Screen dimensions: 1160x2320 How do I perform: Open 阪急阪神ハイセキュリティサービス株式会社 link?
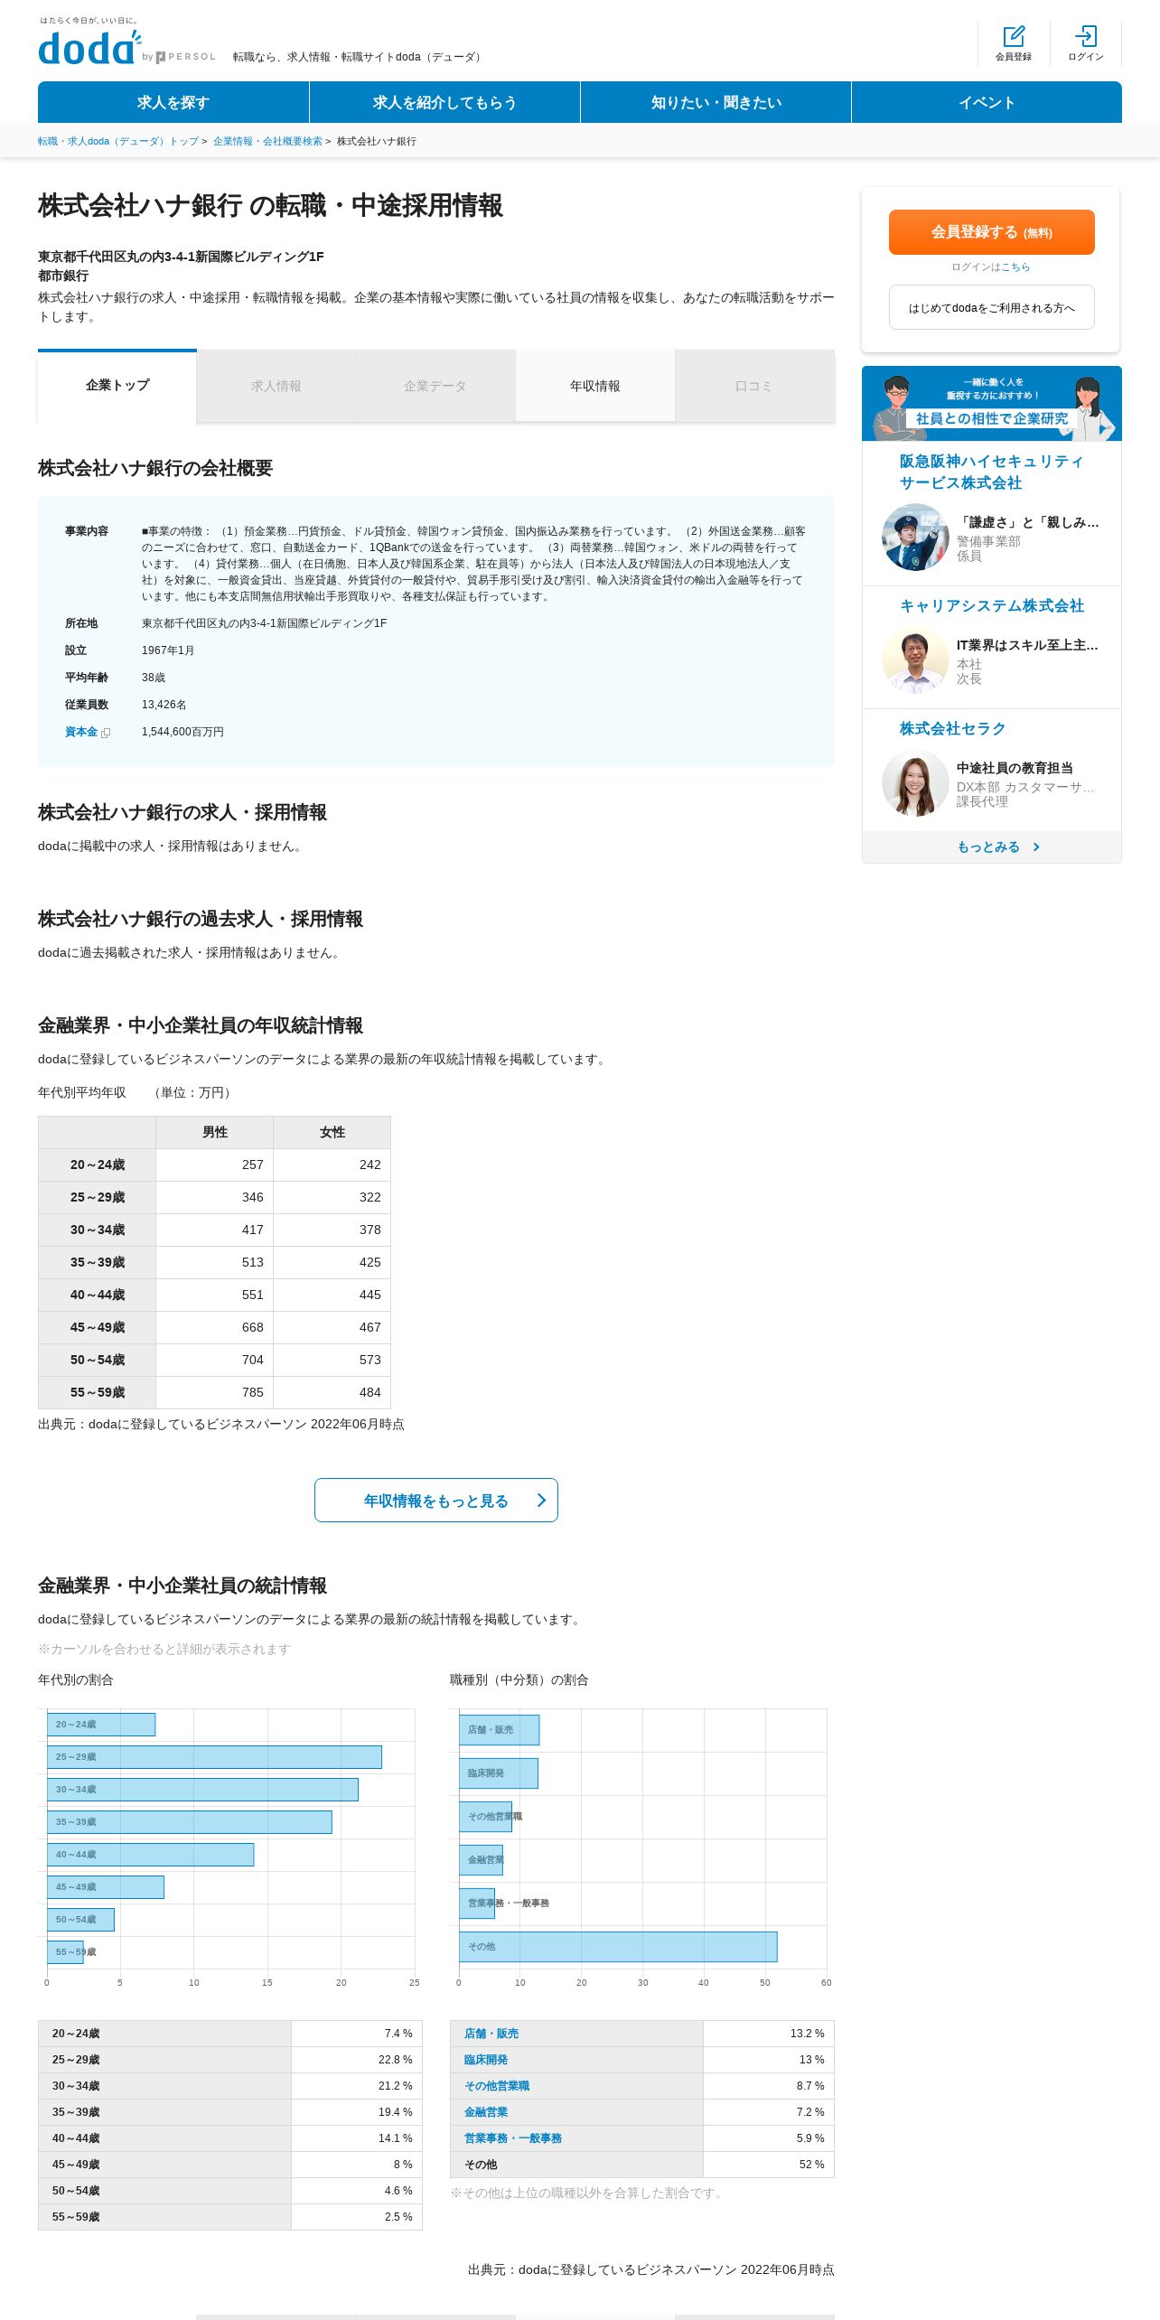coord(992,472)
